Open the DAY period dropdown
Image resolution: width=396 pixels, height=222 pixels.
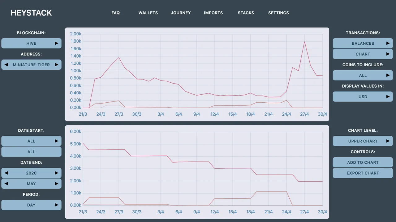click(31, 205)
